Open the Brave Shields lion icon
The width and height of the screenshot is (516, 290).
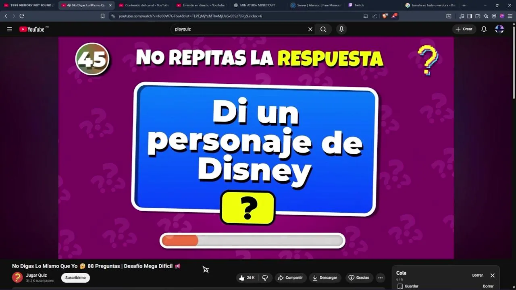tap(385, 16)
